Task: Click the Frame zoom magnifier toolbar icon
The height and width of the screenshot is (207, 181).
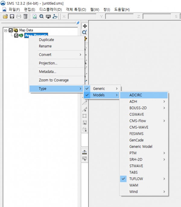Action: point(41,17)
